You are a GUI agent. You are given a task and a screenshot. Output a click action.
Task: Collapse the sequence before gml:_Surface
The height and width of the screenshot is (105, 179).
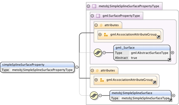point(104,52)
